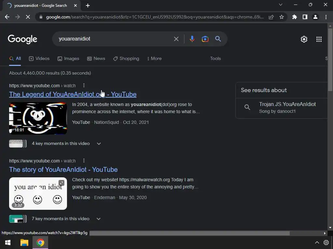333x249 pixels.
Task: Click into the youareanidiot search field
Action: pyautogui.click(x=115, y=39)
